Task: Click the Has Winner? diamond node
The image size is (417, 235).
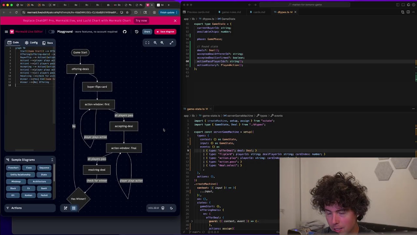Action: [x=79, y=199]
